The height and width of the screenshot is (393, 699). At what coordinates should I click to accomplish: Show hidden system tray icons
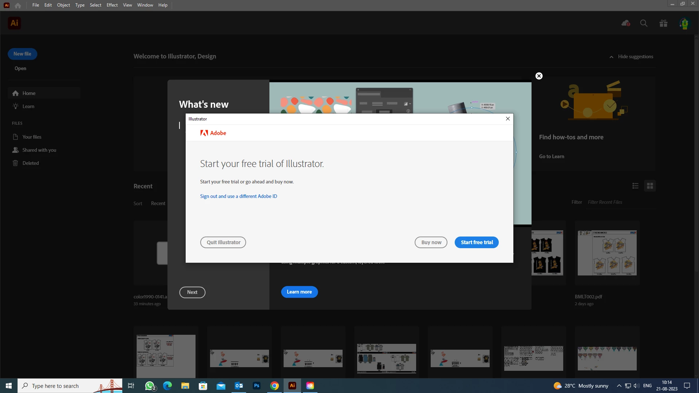619,386
